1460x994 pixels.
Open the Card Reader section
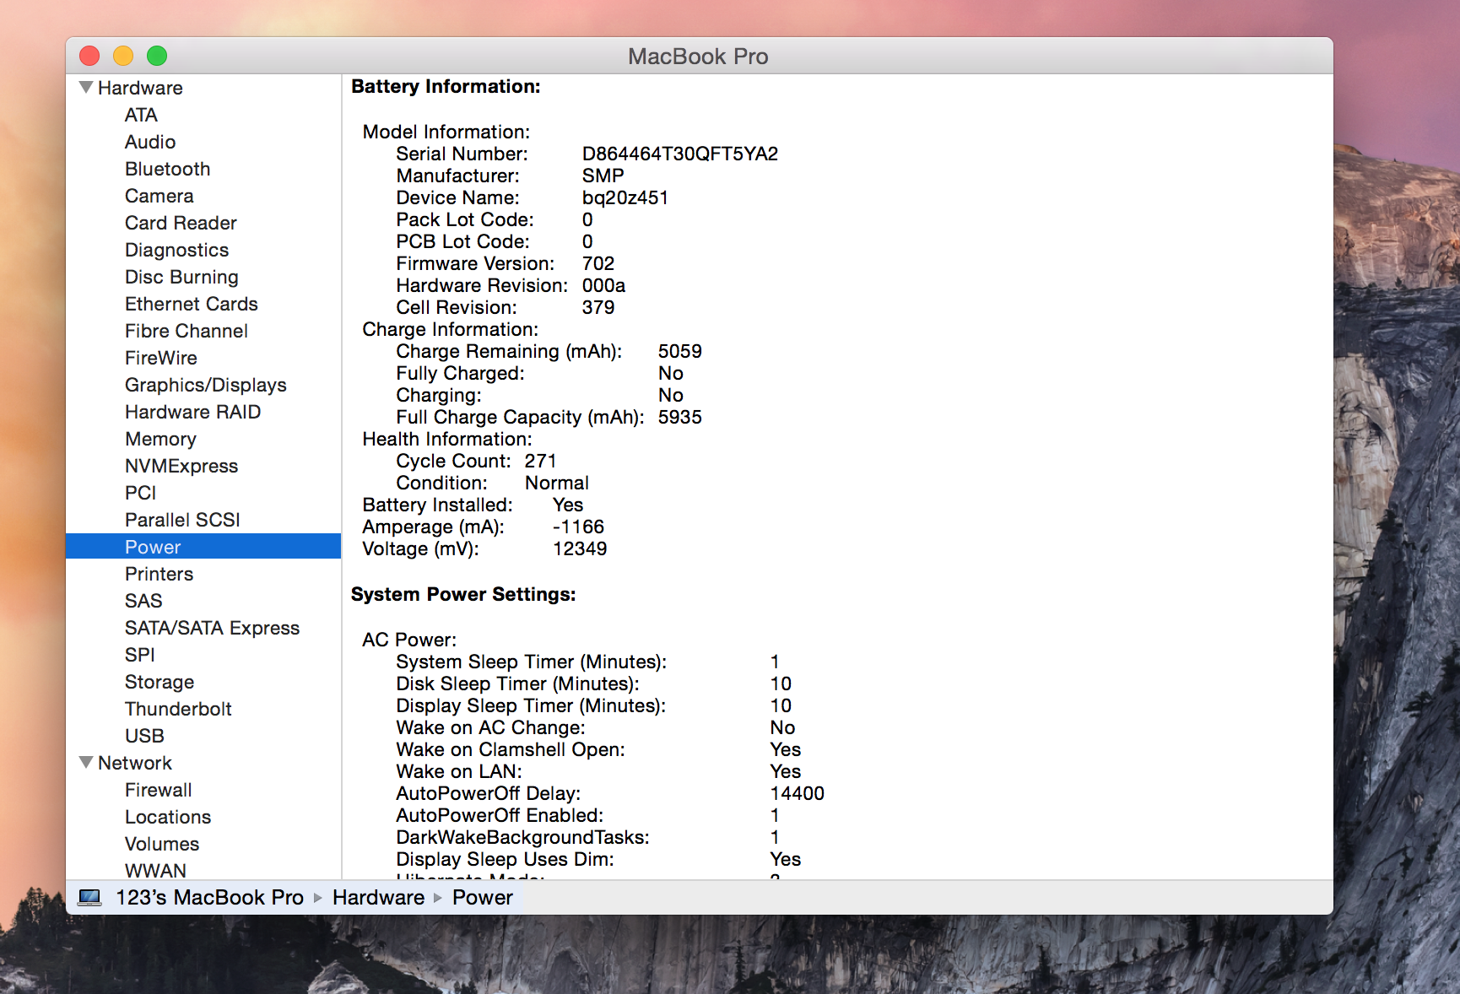181,223
